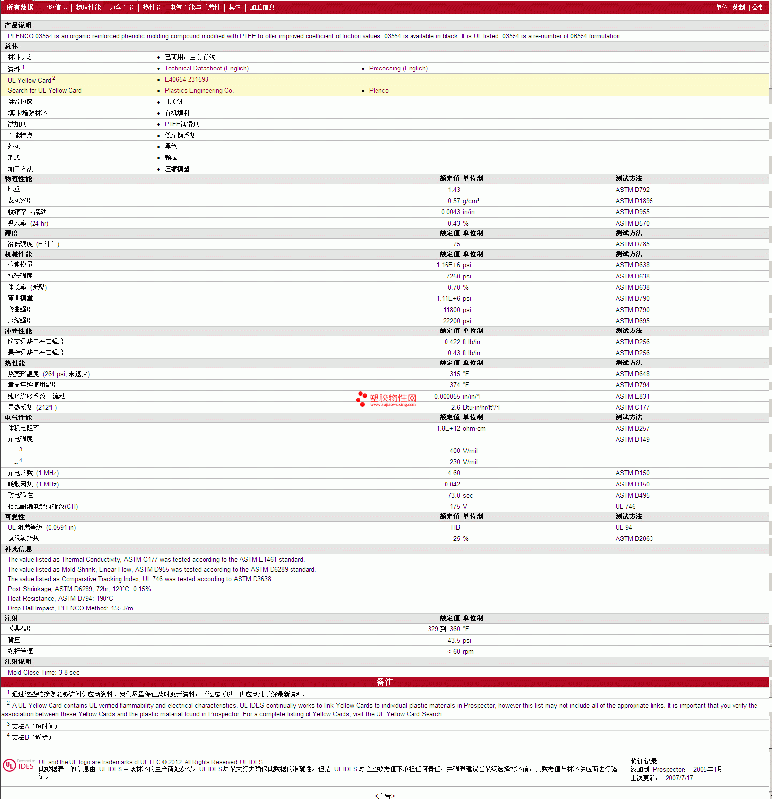Screen dimensions: 772x799
Task: Click the 极限氧指数 value 25
Action: [x=456, y=539]
